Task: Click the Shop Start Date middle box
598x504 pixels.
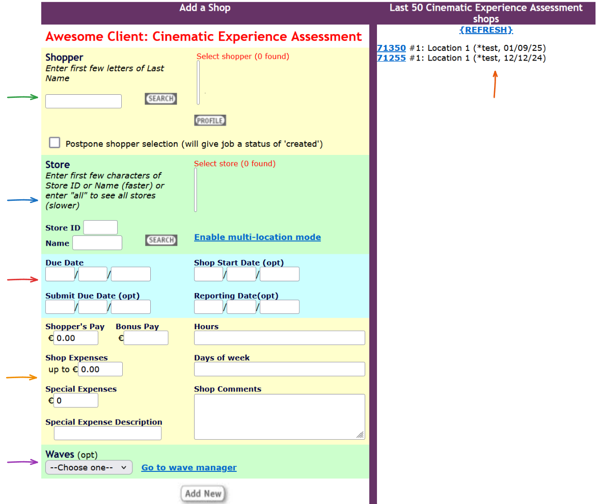Action: 241,274
